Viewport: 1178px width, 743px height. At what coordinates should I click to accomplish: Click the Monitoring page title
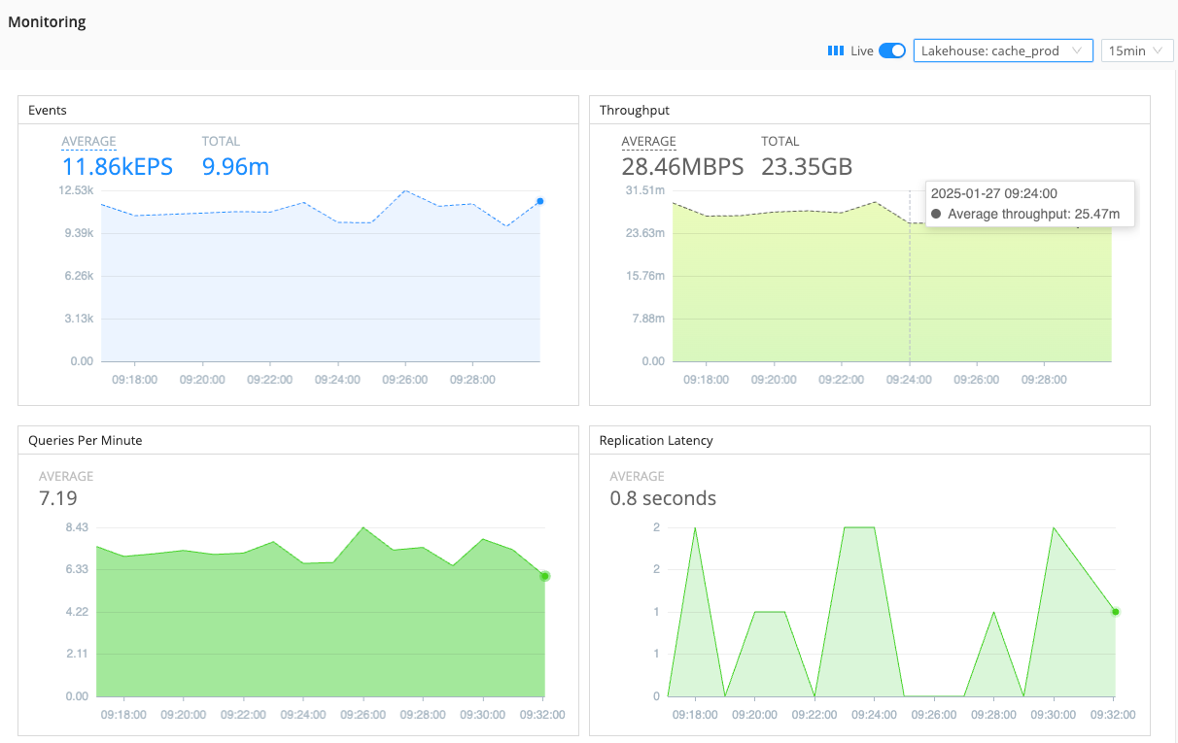(x=47, y=21)
